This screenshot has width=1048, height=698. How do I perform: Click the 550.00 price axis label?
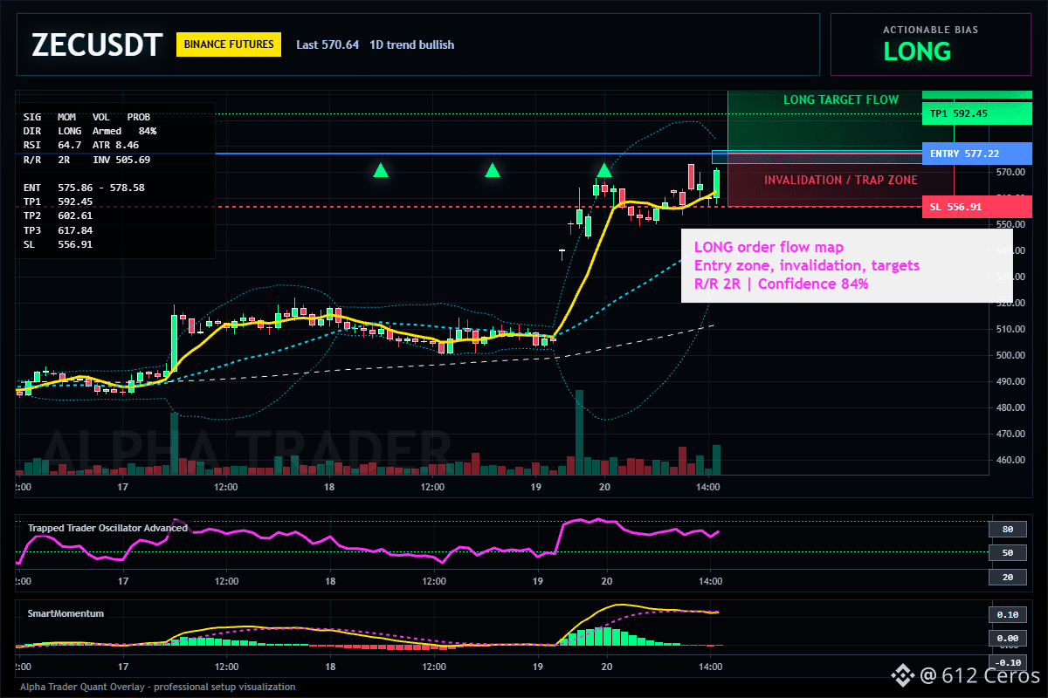click(x=1011, y=224)
